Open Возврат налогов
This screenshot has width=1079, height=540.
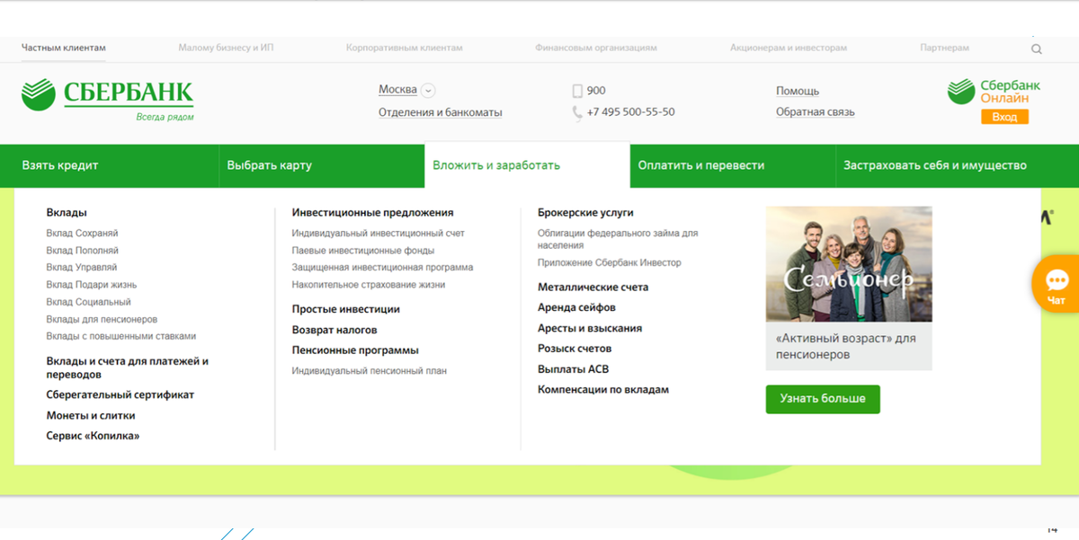click(334, 330)
